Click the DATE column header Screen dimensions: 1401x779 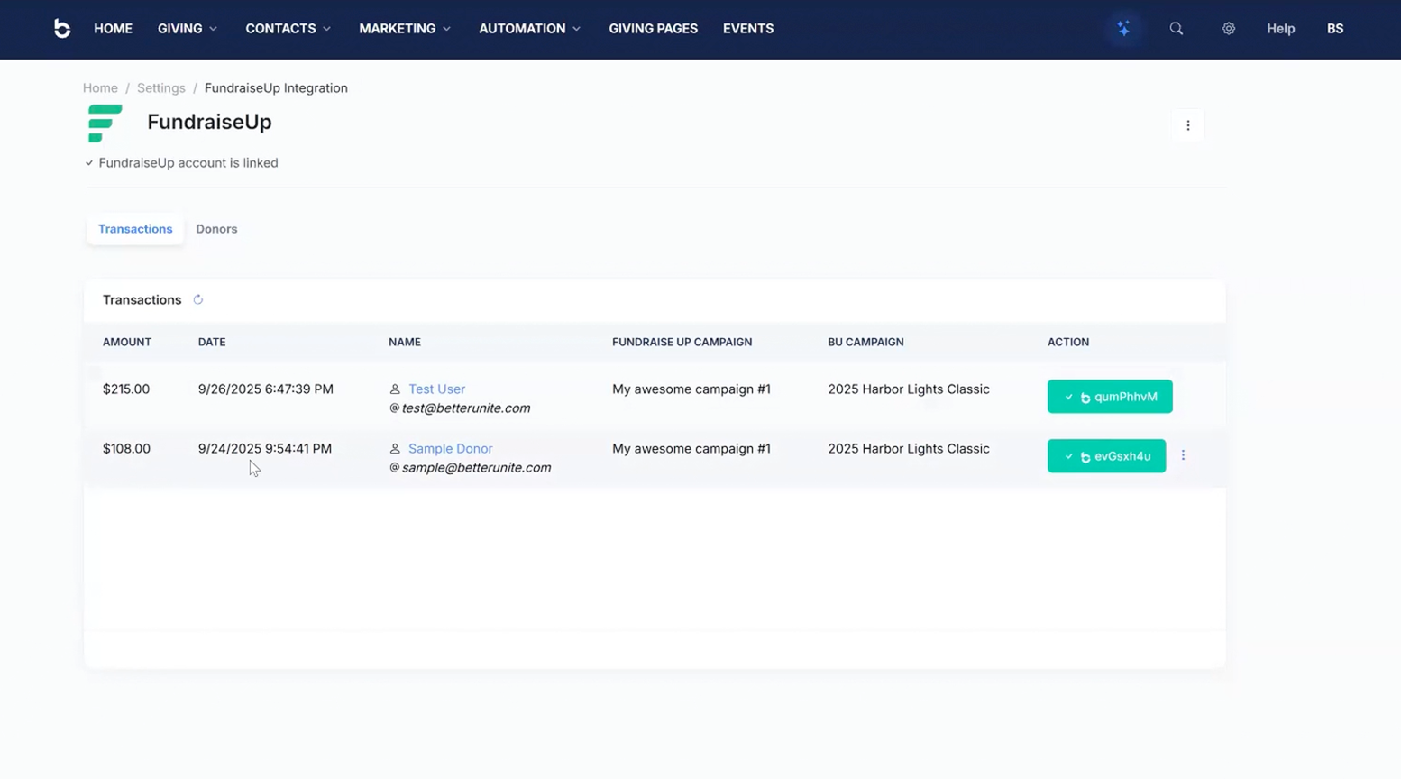(212, 342)
